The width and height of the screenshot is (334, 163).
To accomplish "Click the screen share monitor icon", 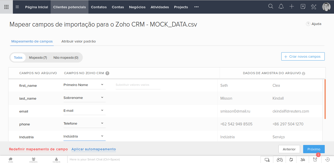I will [267, 160].
